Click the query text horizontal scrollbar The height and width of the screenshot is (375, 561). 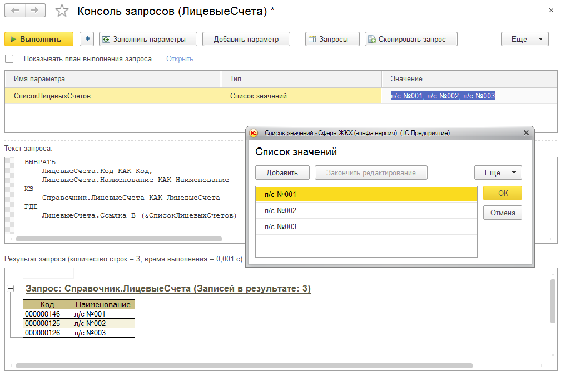pos(119,239)
